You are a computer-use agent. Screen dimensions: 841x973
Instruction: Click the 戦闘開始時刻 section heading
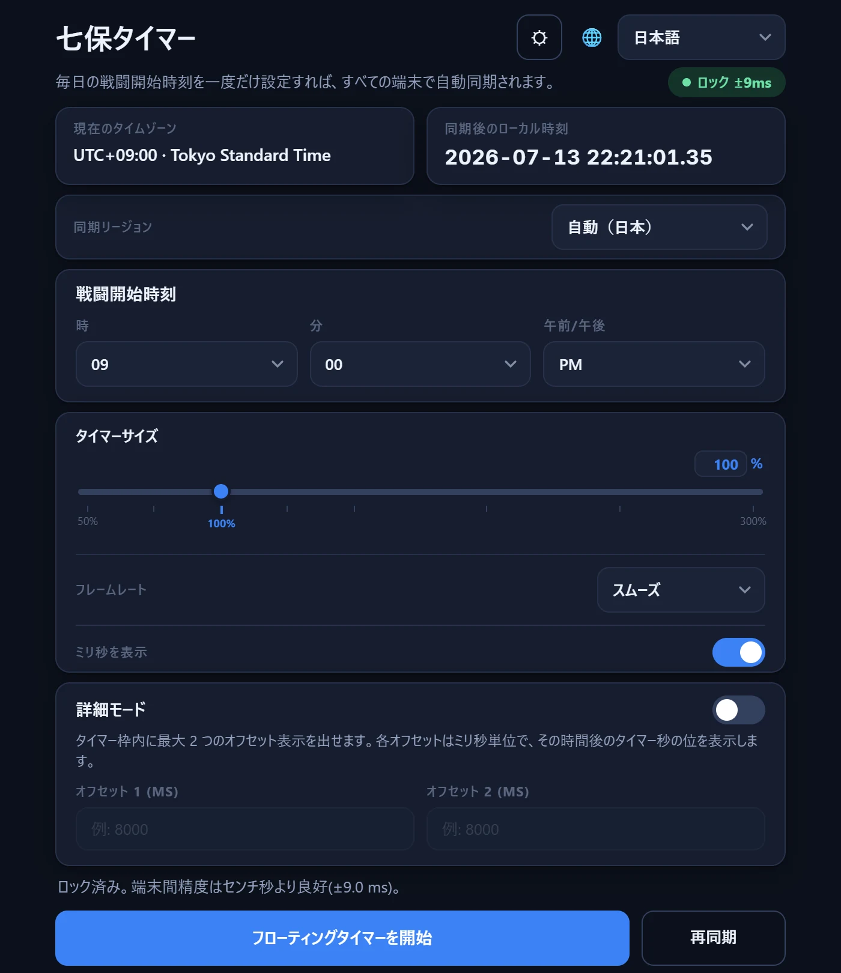pyautogui.click(x=126, y=294)
